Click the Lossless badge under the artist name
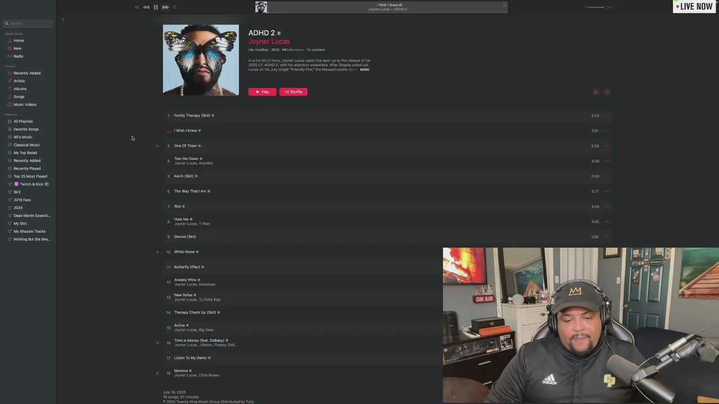719x404 pixels. [316, 49]
